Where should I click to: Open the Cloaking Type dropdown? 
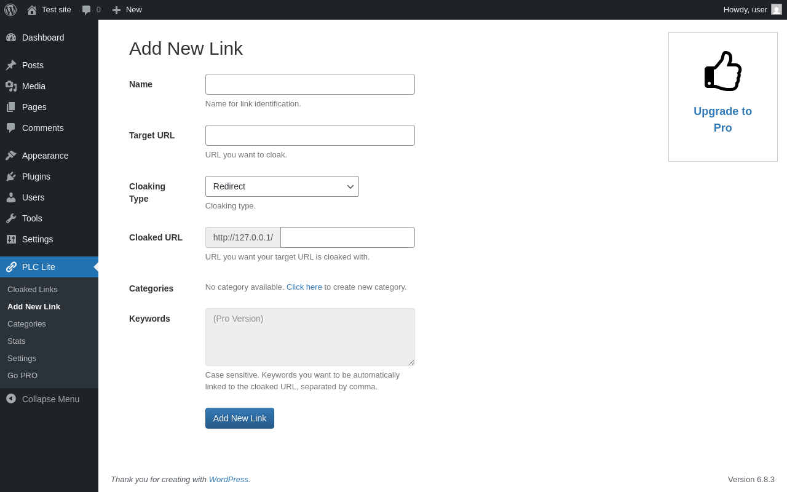pos(282,186)
